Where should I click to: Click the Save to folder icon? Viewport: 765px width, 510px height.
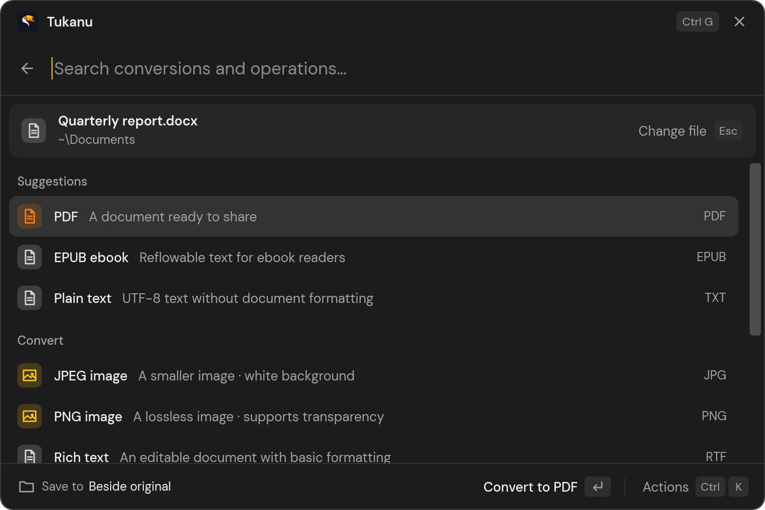tap(27, 487)
